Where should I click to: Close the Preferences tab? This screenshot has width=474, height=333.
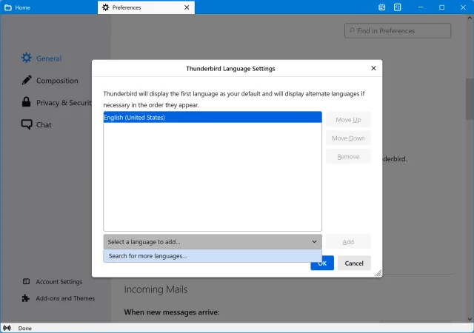(187, 7)
